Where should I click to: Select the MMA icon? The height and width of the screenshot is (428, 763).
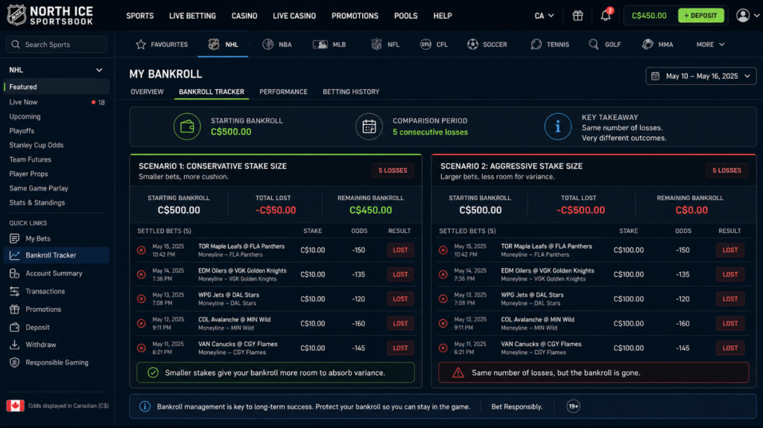(648, 44)
